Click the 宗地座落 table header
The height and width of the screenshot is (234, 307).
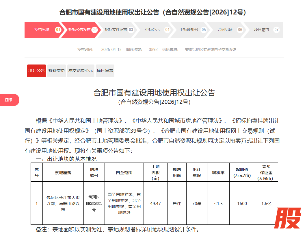point(63,173)
